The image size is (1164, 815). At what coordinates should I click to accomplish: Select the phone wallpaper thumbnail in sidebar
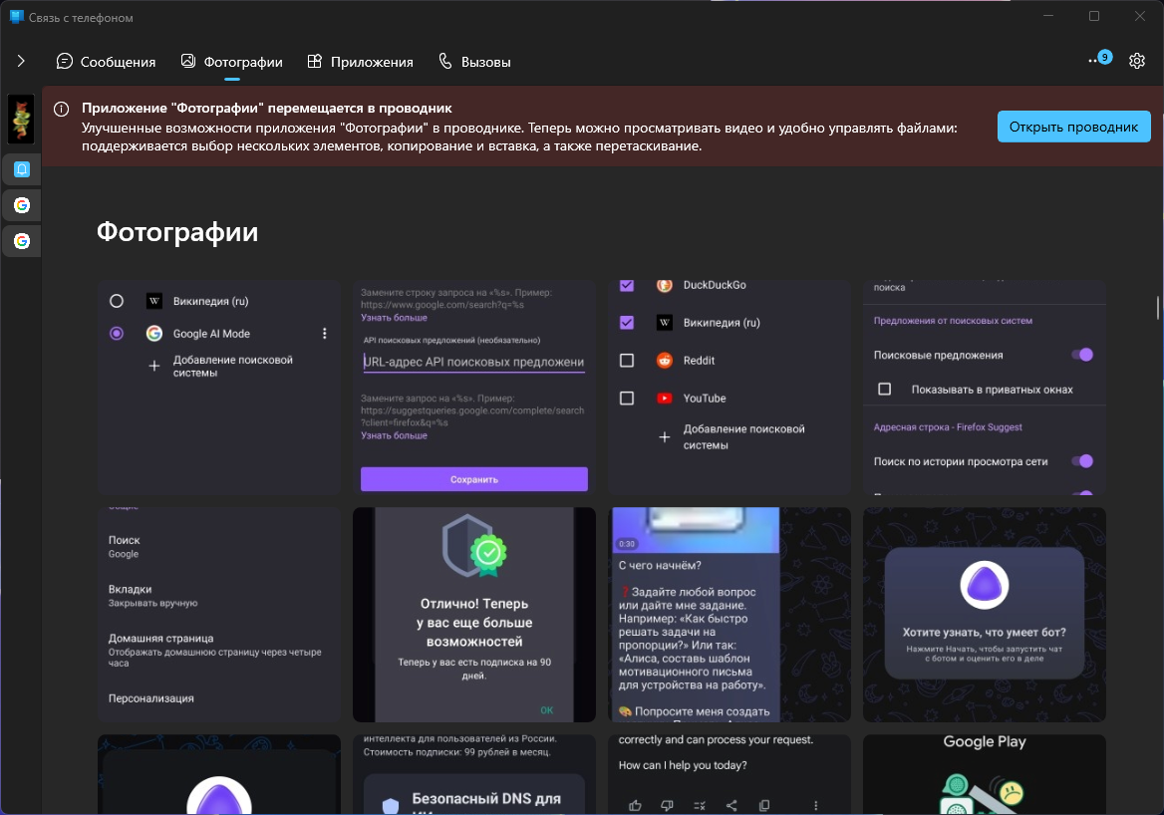pyautogui.click(x=21, y=119)
